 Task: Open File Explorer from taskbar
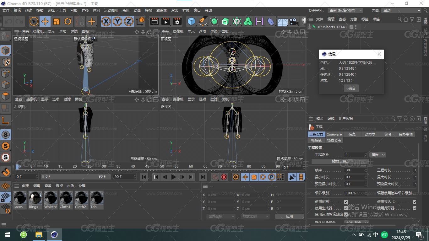[39, 235]
